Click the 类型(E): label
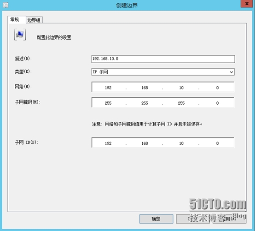The image size is (255, 231). pos(23,71)
